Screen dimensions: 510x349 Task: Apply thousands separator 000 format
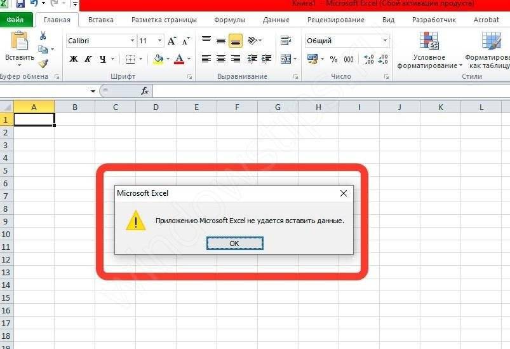[x=349, y=59]
